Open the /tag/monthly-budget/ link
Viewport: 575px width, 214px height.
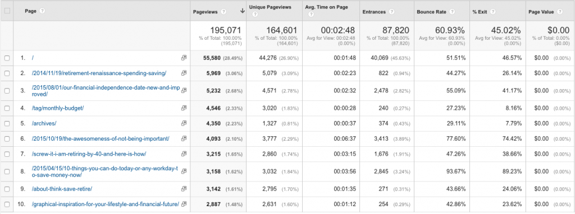[x=58, y=108]
